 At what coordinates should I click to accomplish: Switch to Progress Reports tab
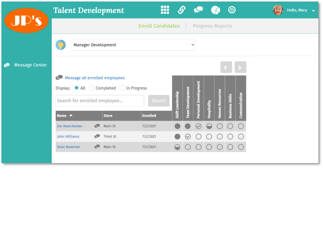(x=213, y=26)
